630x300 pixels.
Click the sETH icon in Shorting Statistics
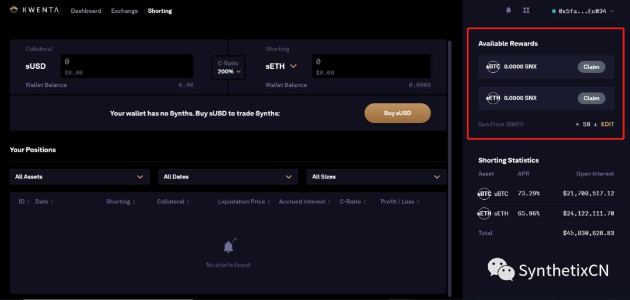tap(485, 213)
